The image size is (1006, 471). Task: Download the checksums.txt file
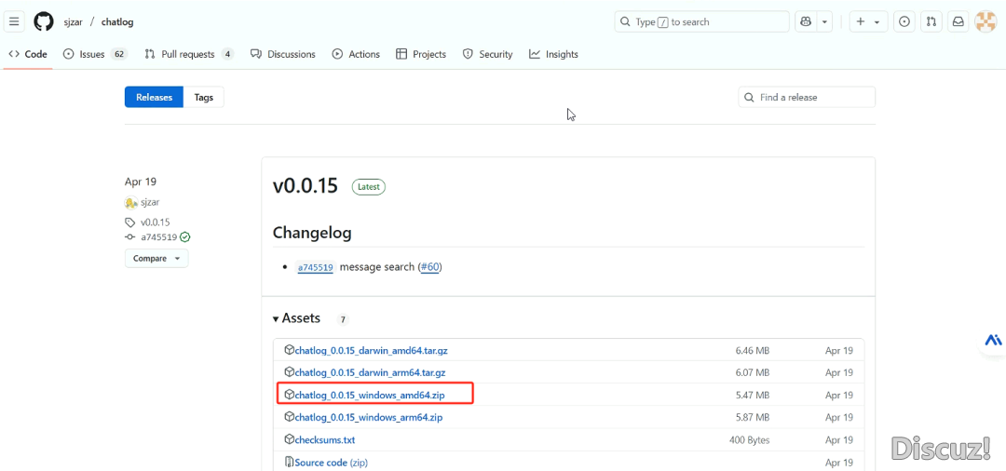[x=324, y=440]
